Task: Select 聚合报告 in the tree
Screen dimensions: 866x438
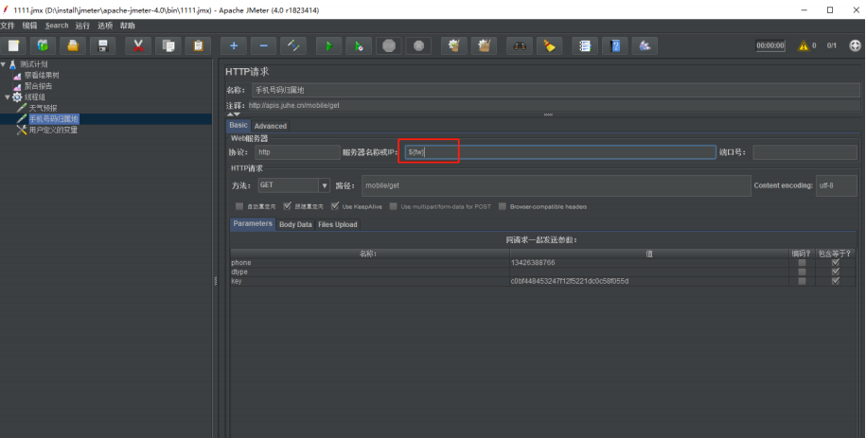Action: coord(38,86)
